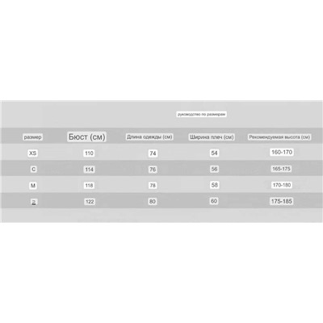The height and width of the screenshot is (323, 323).
Task: Click the shoulder width value 54
Action: (214, 153)
